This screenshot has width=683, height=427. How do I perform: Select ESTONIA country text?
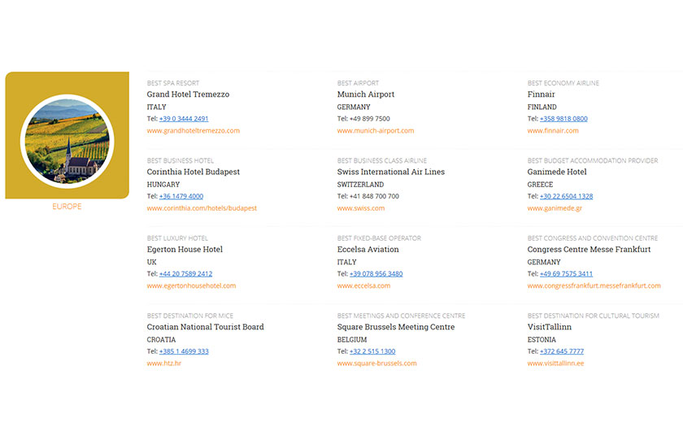click(542, 340)
